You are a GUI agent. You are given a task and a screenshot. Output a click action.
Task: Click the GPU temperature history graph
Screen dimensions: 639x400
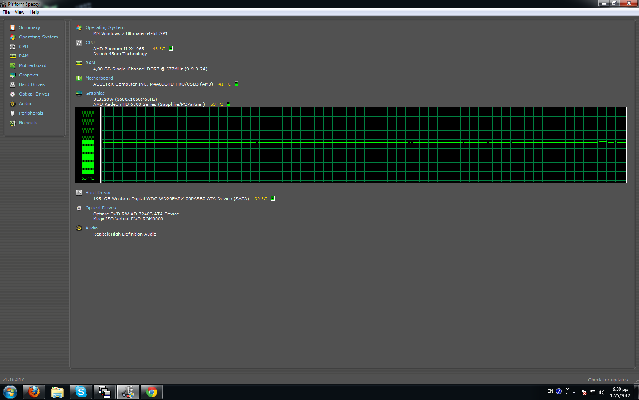point(364,145)
